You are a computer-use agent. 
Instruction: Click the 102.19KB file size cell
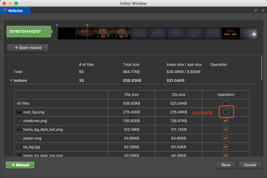131,130
